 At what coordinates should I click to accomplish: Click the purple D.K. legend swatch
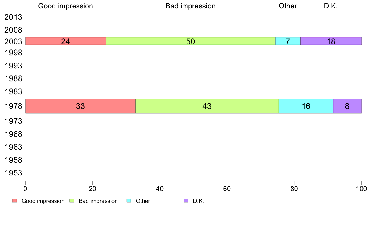coord(186,201)
